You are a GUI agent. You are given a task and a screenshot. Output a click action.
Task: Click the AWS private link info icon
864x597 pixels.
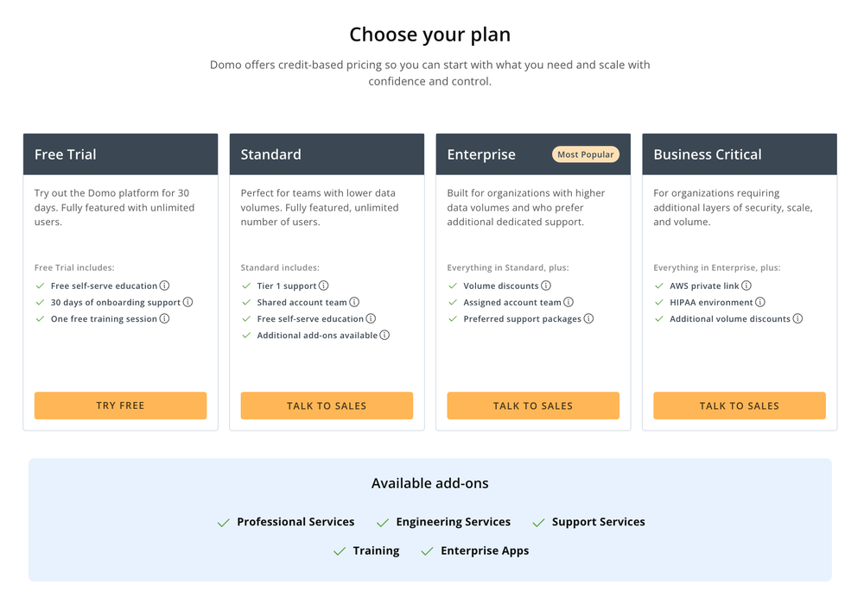tap(746, 286)
